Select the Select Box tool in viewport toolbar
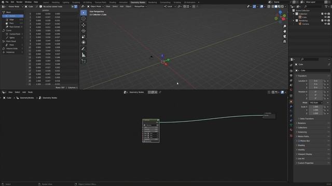The image size is (332, 186). pyautogui.click(x=84, y=13)
